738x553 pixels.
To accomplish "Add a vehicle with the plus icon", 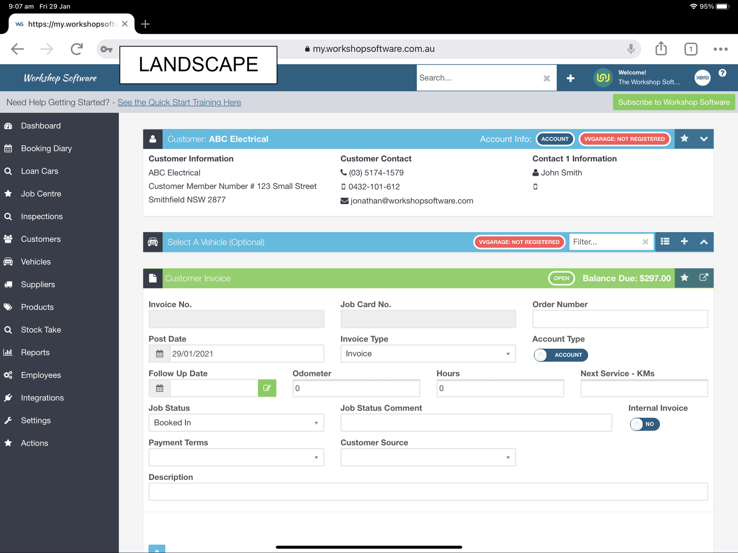I will coord(685,242).
